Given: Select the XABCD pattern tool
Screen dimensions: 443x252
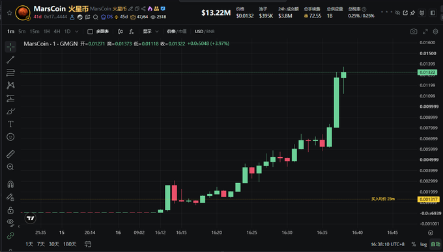Looking at the screenshot, I should (x=10, y=85).
